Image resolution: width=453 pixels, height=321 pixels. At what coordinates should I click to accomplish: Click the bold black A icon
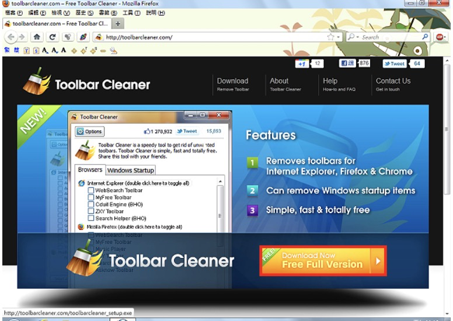click(63, 50)
